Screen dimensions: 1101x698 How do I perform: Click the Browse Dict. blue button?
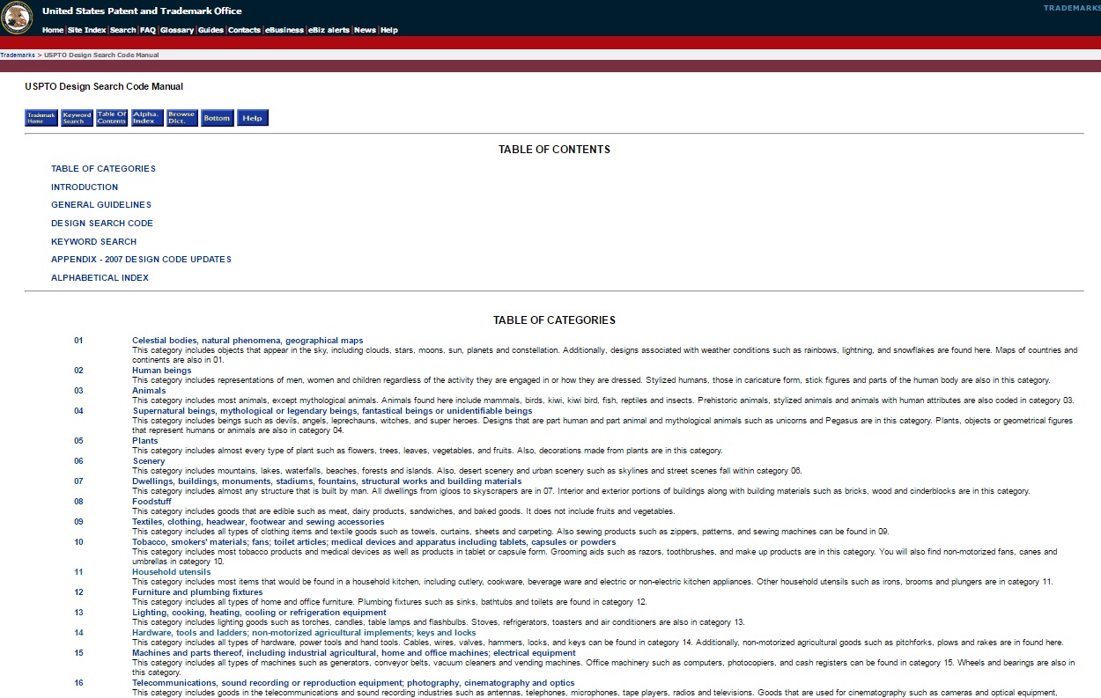[182, 118]
